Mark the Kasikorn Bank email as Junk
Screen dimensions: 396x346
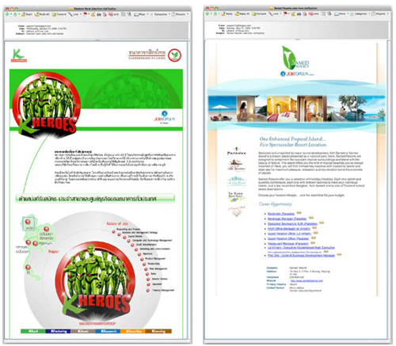[x=113, y=14]
